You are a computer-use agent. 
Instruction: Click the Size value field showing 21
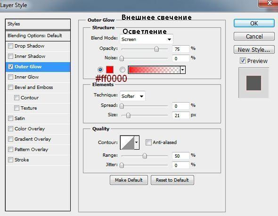coord(180,116)
